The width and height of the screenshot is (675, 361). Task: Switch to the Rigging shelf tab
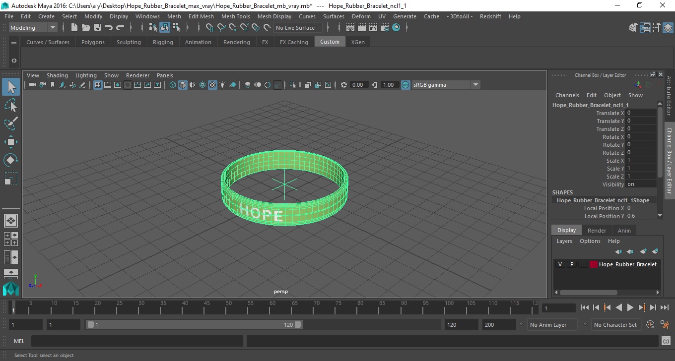coord(163,42)
